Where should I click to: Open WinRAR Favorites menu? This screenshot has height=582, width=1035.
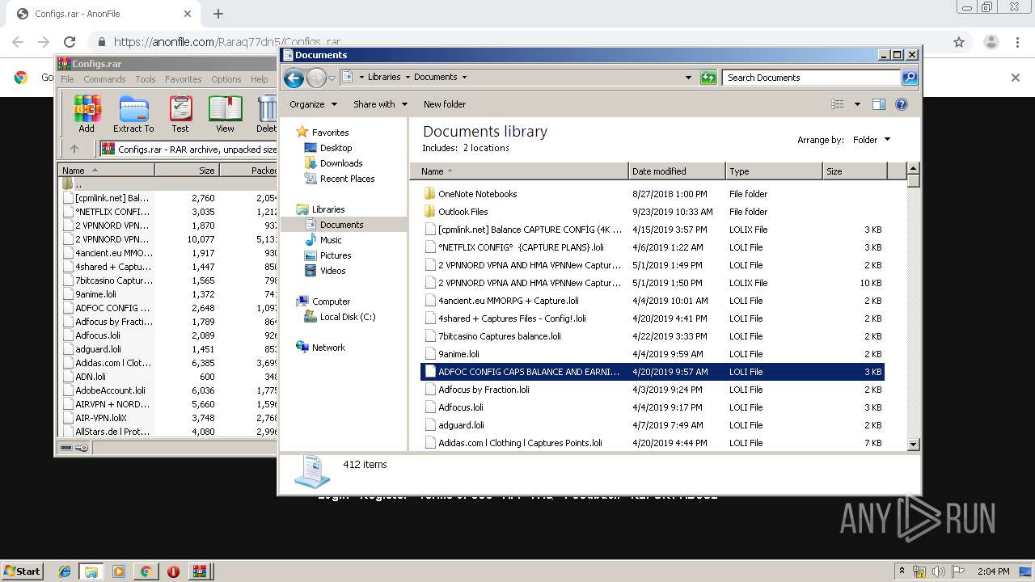coord(184,79)
